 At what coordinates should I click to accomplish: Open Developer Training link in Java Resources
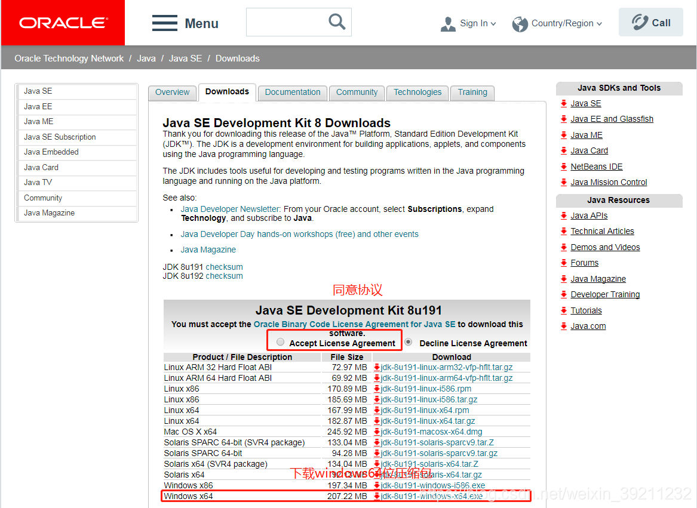pos(605,294)
